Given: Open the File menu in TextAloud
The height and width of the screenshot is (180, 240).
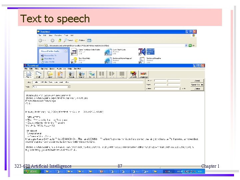Looking at the screenshot, I should click(26, 69).
